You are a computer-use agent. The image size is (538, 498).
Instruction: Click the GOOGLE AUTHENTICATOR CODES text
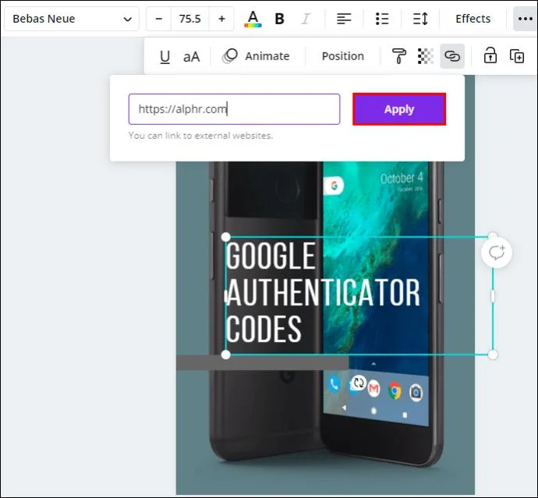coord(323,292)
